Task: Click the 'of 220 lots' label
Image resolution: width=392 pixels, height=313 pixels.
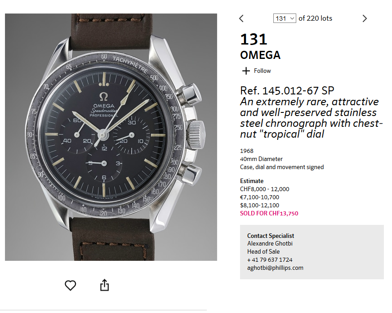Action: [315, 18]
